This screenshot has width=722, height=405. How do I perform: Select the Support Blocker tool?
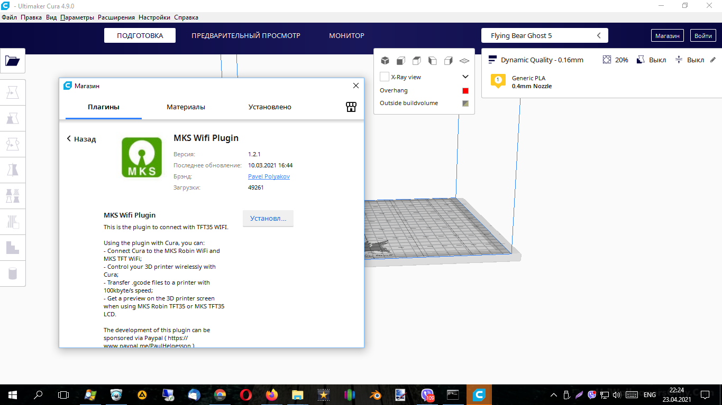coord(13,221)
